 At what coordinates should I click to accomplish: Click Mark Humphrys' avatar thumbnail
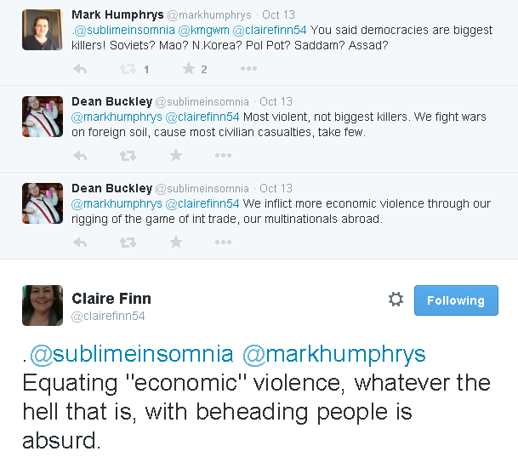coord(43,30)
